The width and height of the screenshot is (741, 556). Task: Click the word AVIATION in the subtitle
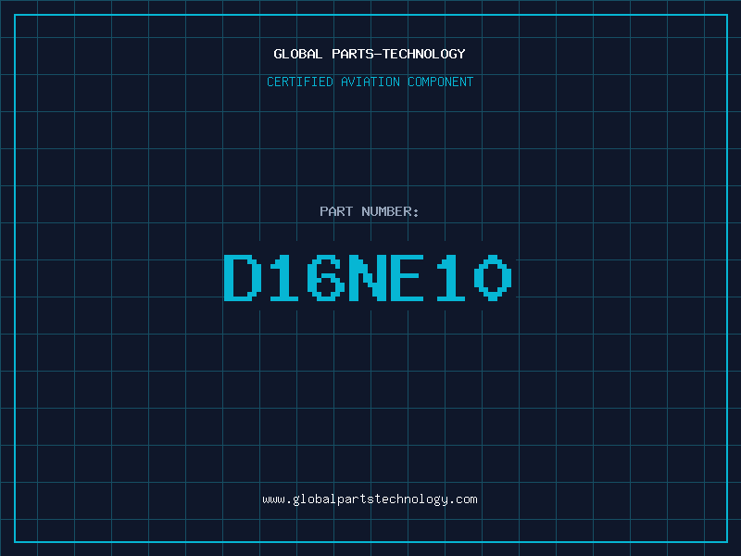(370, 82)
